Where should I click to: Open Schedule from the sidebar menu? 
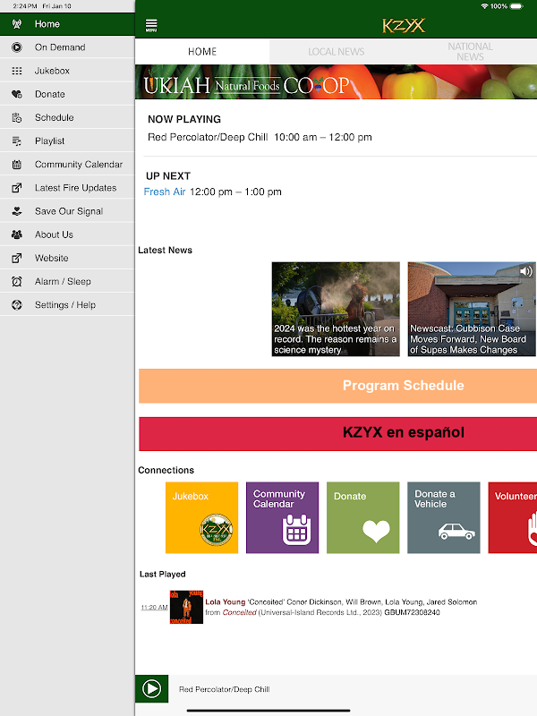tap(68, 118)
